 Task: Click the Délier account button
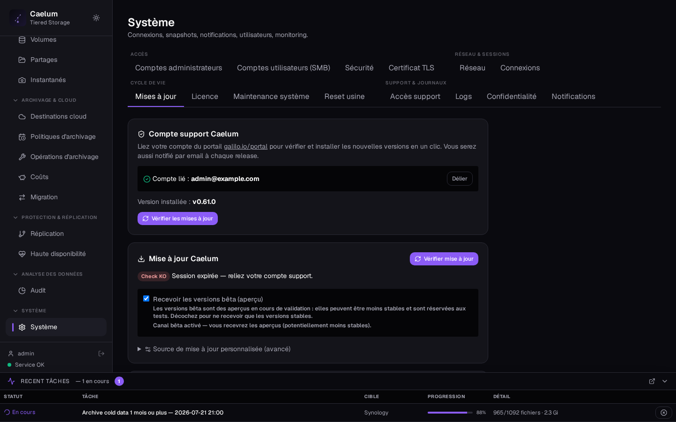460,179
